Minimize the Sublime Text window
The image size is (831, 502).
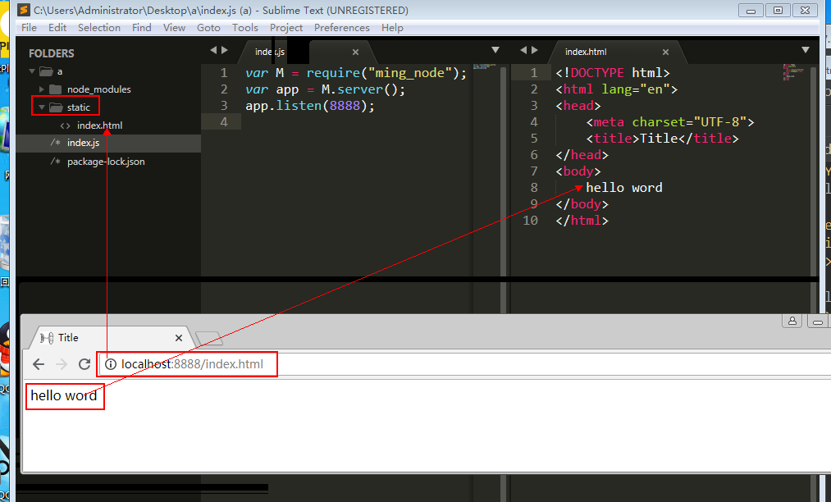point(751,10)
